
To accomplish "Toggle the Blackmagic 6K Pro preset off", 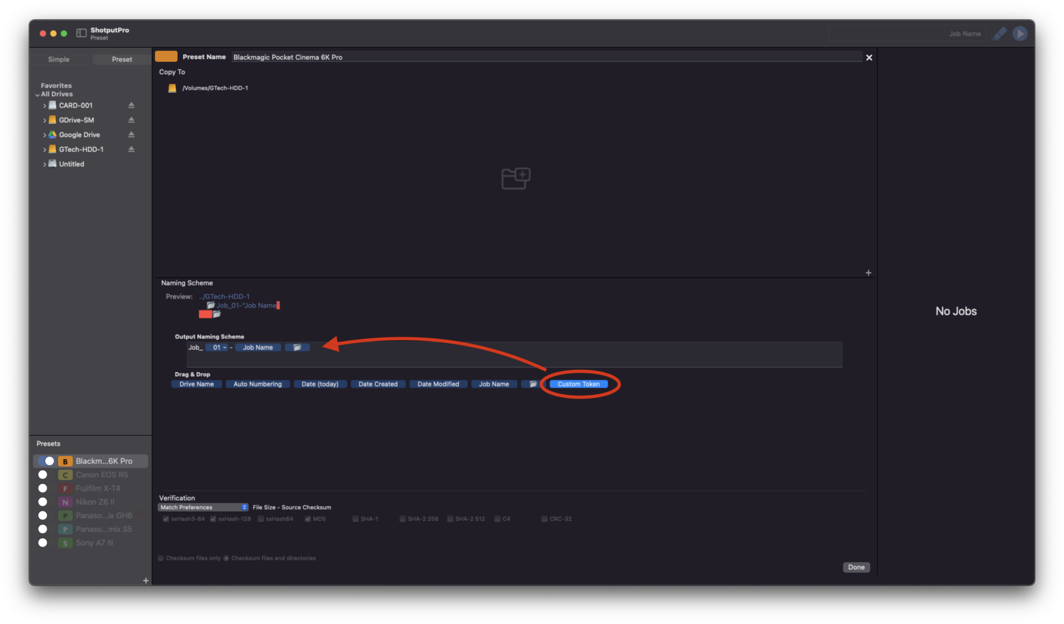I will pyautogui.click(x=46, y=461).
